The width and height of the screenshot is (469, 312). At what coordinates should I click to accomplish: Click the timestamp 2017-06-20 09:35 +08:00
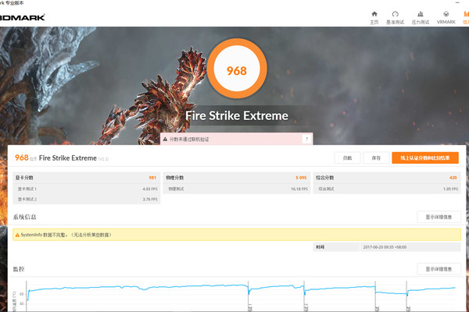click(x=385, y=247)
